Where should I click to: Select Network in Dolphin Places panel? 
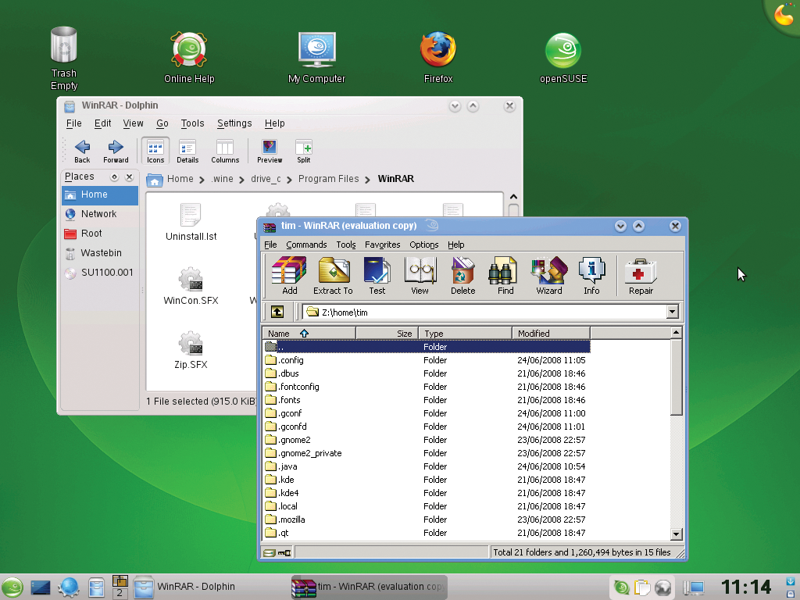[x=100, y=214]
